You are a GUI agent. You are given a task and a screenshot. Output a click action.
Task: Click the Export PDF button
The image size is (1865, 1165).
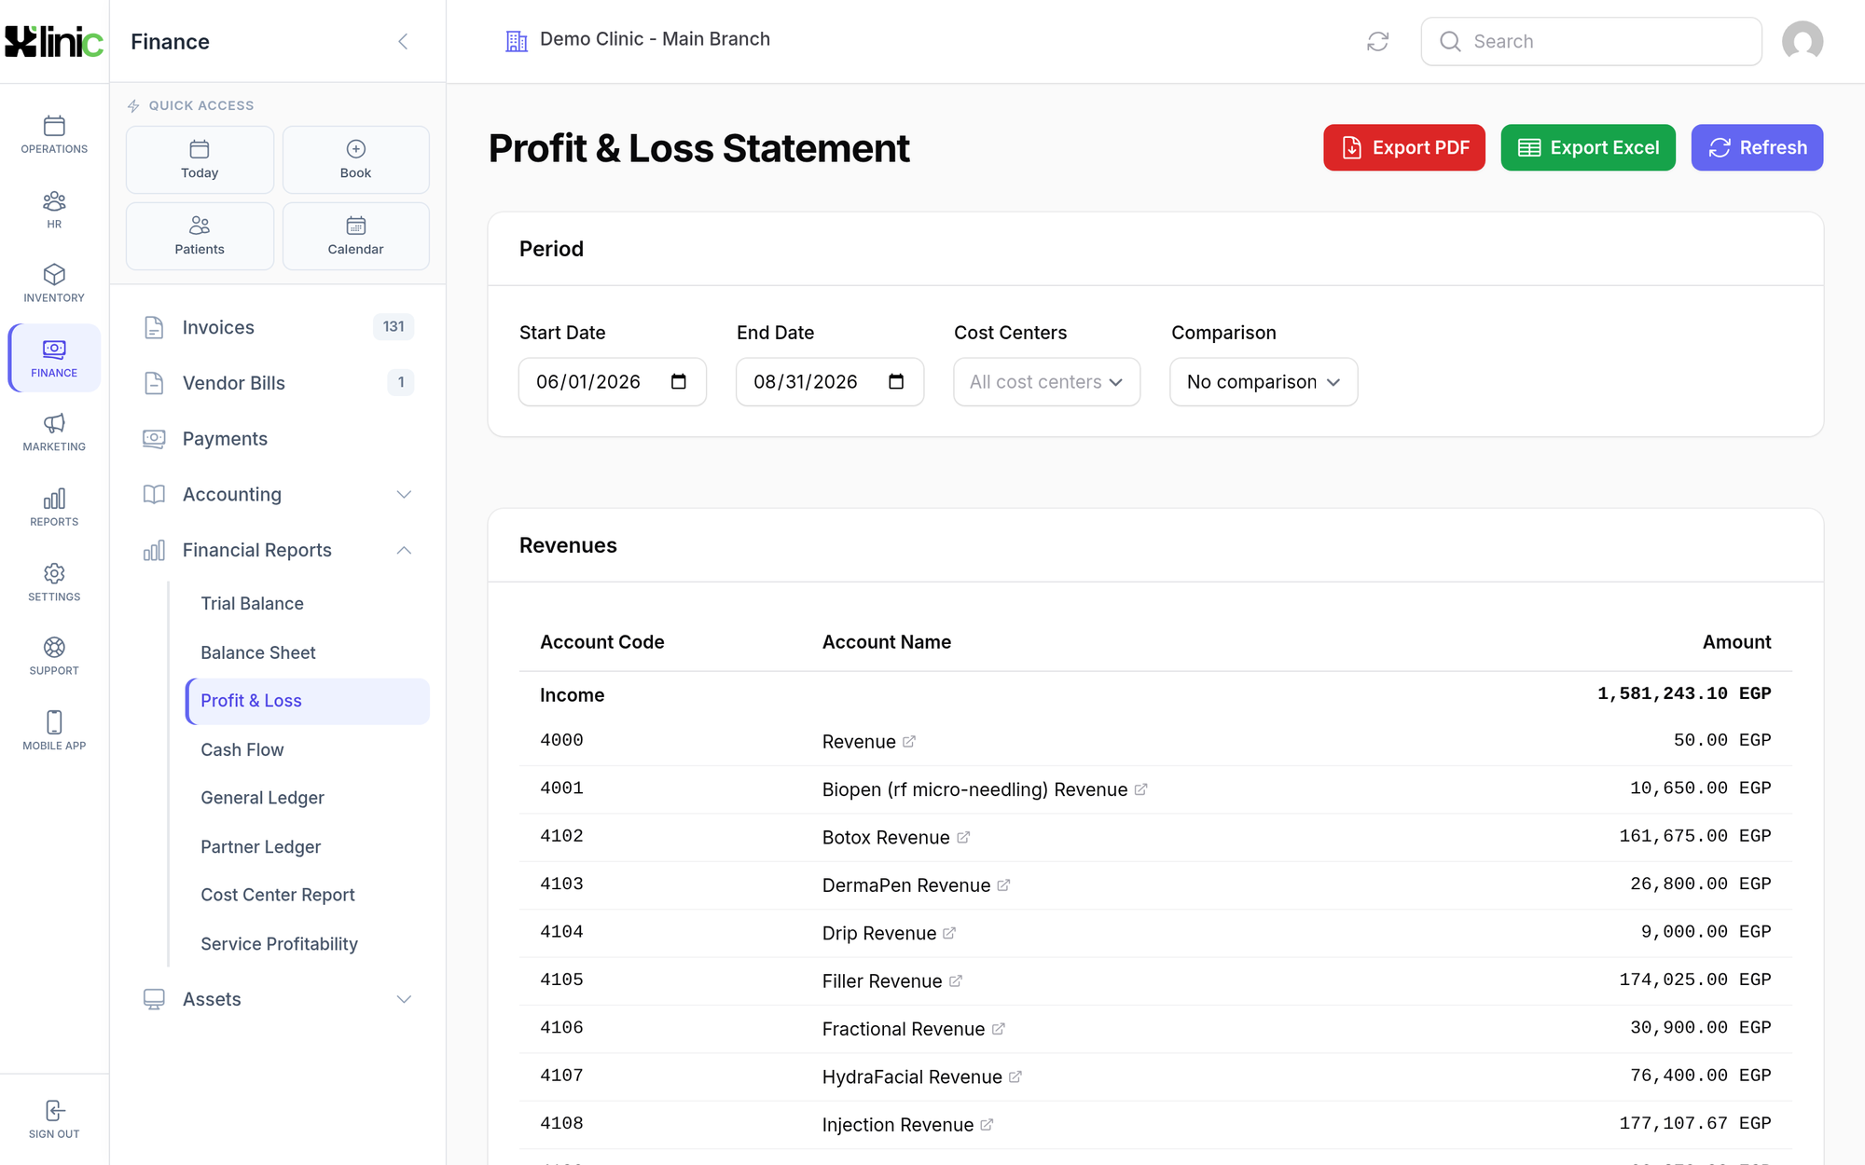(x=1403, y=147)
